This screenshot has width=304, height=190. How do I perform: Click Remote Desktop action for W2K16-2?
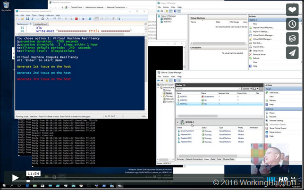276,121
